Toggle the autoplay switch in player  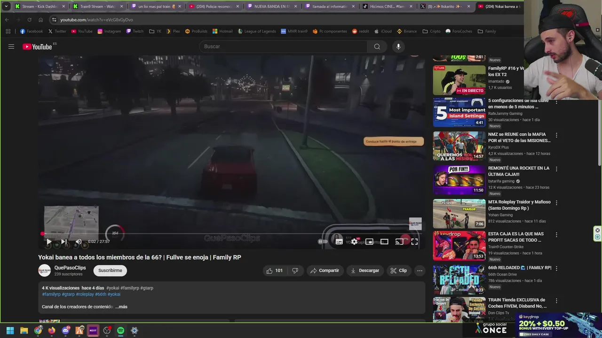click(323, 242)
